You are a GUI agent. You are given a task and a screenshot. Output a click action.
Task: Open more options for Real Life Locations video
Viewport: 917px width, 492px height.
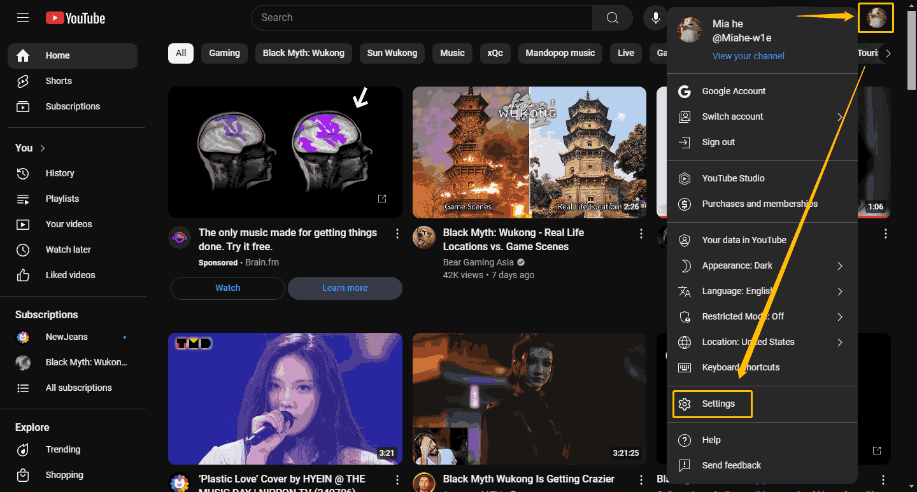(641, 234)
